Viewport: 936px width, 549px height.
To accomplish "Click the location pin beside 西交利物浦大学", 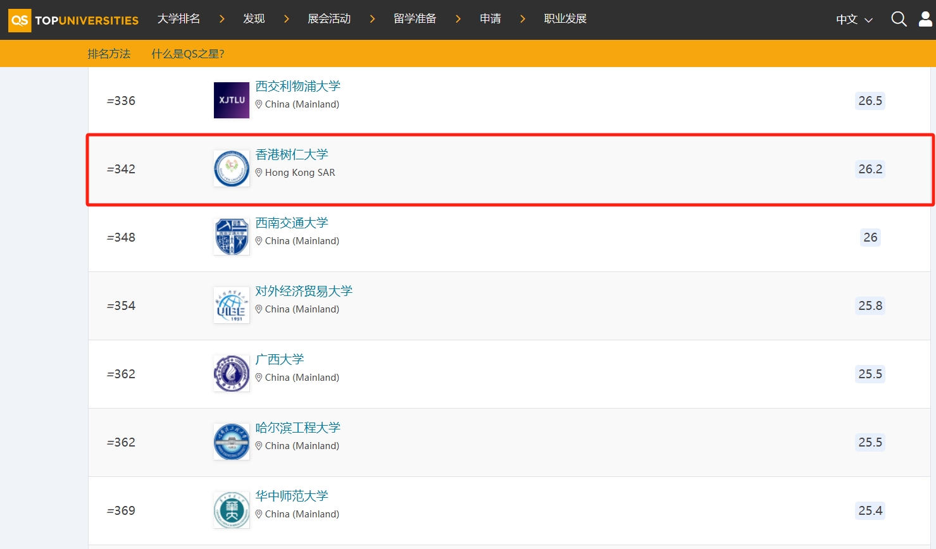I will coord(259,104).
